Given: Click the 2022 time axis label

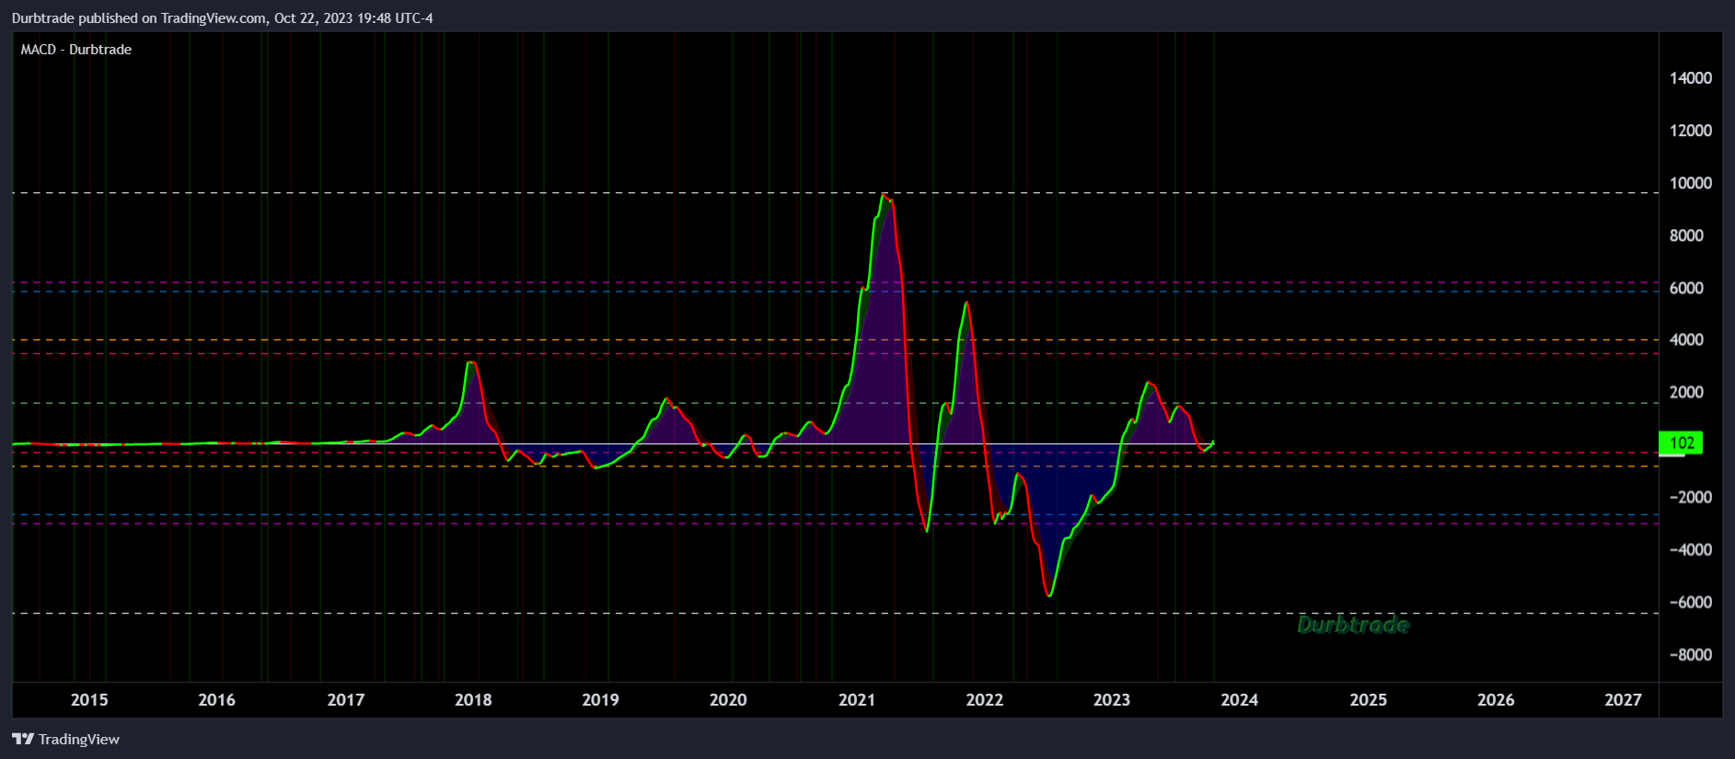Looking at the screenshot, I should pyautogui.click(x=984, y=700).
